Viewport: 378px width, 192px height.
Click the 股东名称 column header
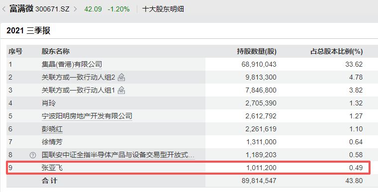pyautogui.click(x=55, y=51)
